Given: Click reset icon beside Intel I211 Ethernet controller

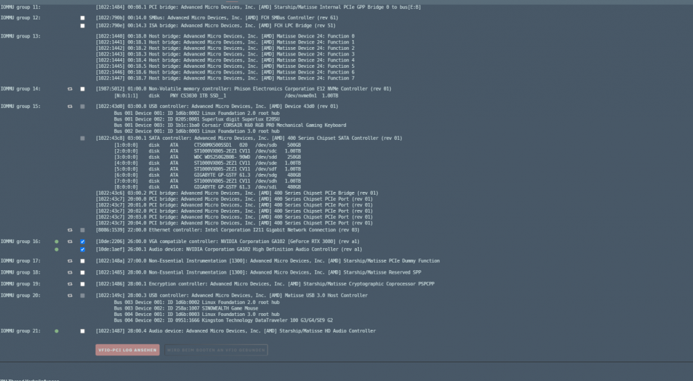Looking at the screenshot, I should point(70,230).
